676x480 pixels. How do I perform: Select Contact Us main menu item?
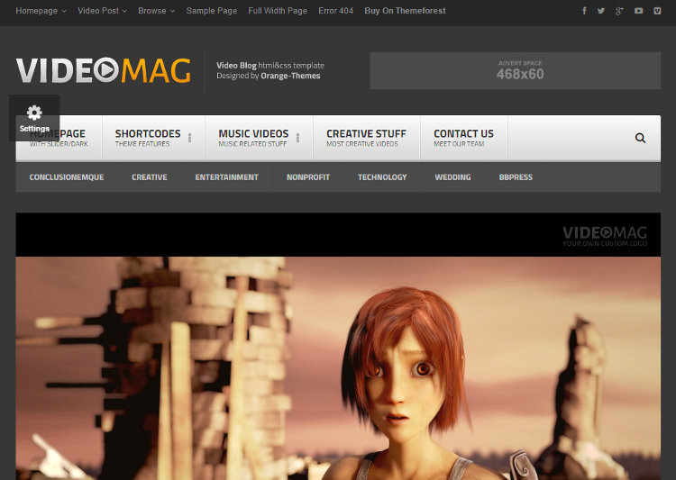click(x=464, y=138)
